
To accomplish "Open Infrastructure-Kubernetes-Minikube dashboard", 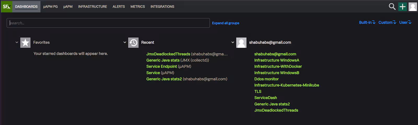I will pyautogui.click(x=287, y=85).
